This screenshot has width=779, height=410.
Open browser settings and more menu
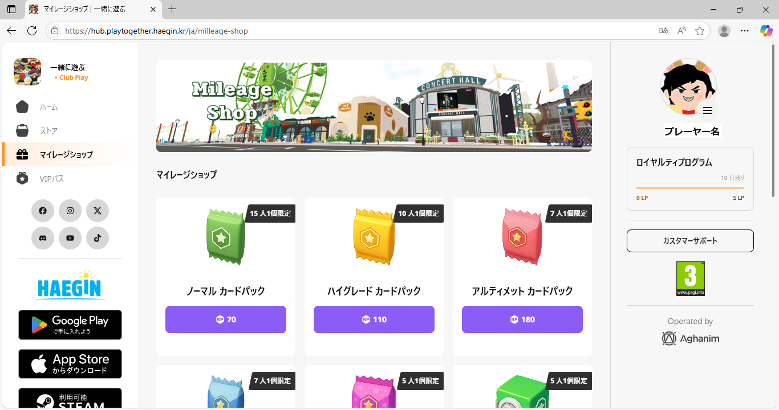click(x=745, y=31)
